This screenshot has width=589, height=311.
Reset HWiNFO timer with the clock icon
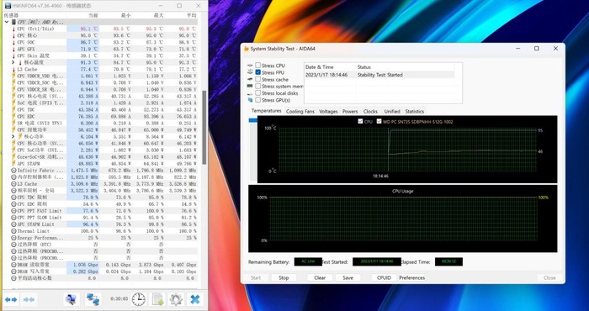pyautogui.click(x=139, y=299)
